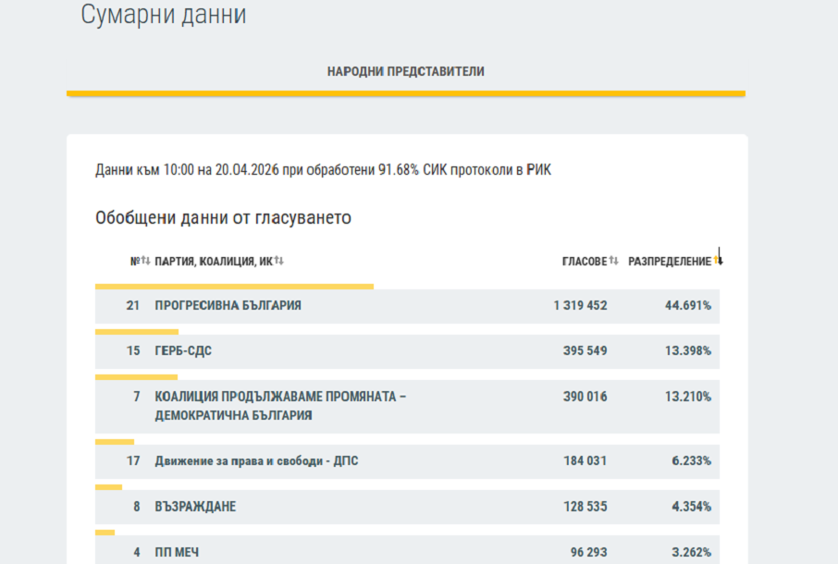This screenshot has height=564, width=838.
Task: Click the yellow underline below the tab
Action: click(405, 93)
